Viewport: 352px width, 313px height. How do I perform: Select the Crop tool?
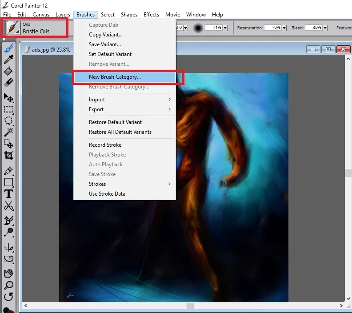point(9,155)
